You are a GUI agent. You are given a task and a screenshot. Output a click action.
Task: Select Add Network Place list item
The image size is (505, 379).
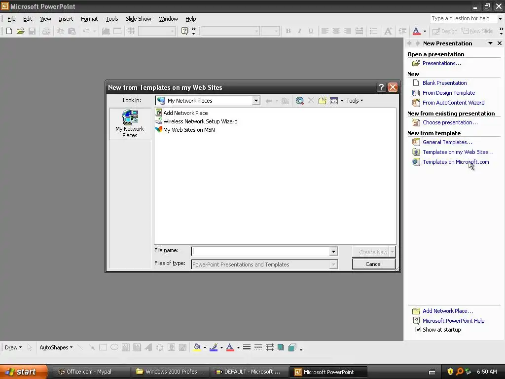[185, 113]
